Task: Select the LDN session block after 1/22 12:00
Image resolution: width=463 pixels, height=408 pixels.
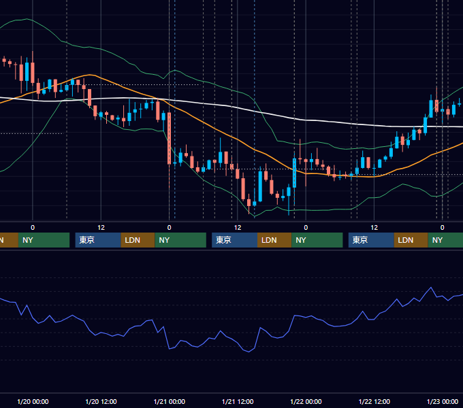Action: (x=411, y=240)
